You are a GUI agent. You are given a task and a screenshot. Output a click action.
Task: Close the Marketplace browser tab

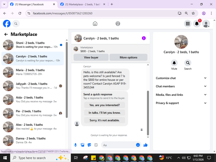(x=104, y=4)
